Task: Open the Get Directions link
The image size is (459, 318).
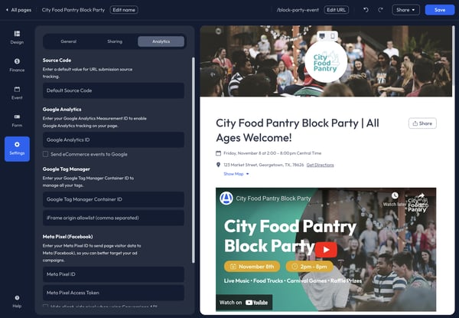Action: click(x=320, y=165)
